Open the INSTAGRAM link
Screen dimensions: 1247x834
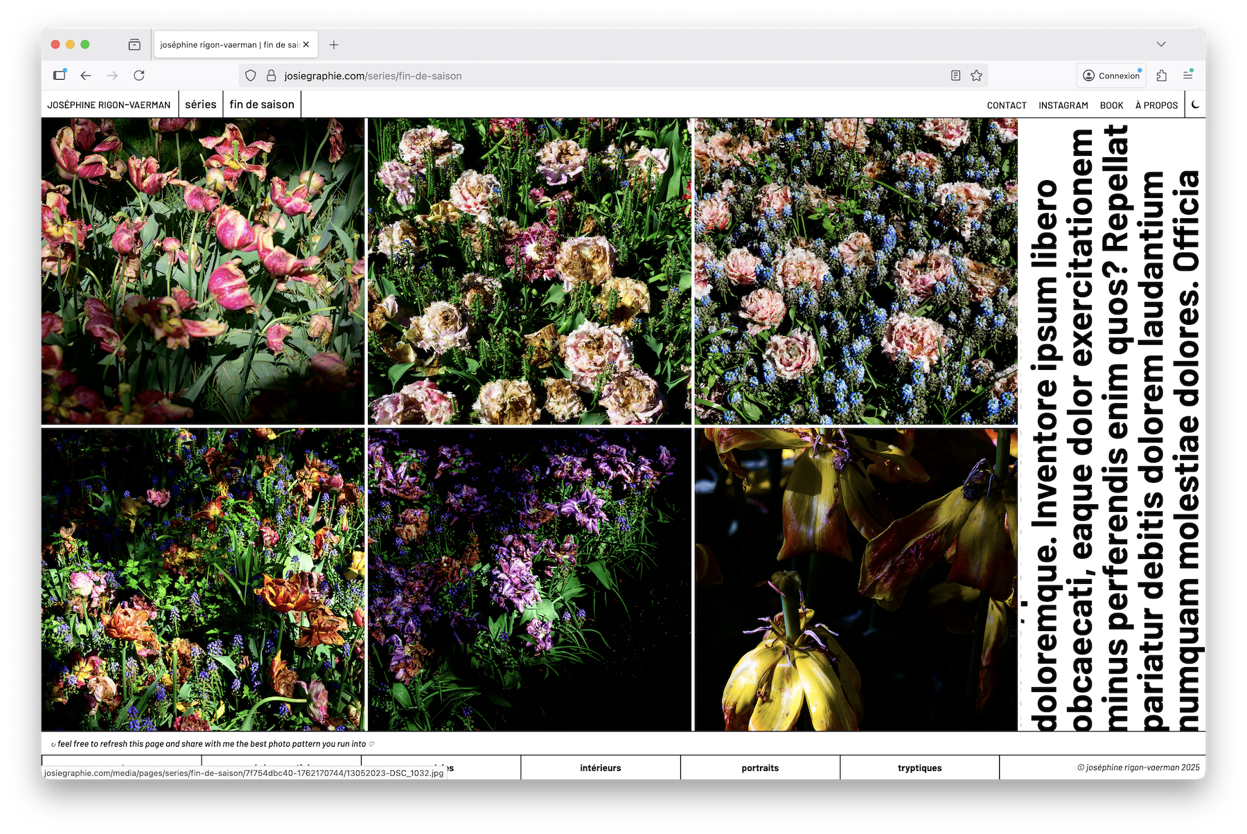(1063, 105)
